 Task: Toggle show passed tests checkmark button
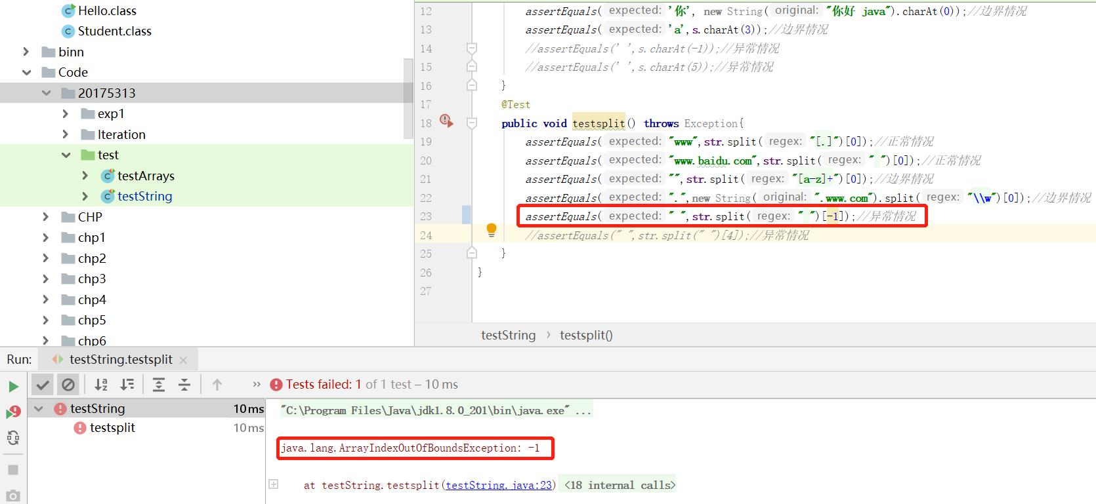[x=43, y=385]
